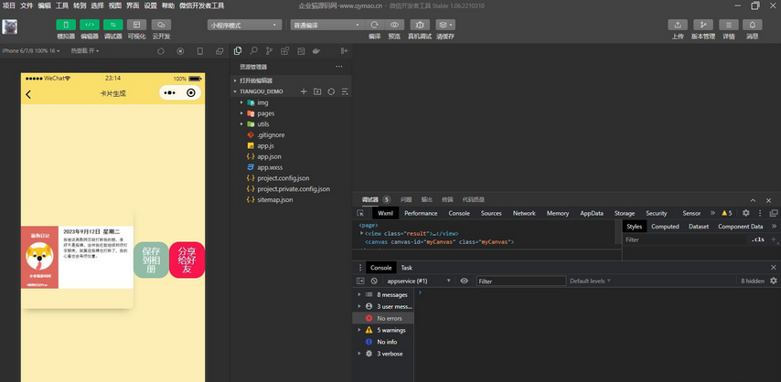Image resolution: width=781 pixels, height=382 pixels.
Task: Open Cloud Development (云开发)
Action: 161,25
